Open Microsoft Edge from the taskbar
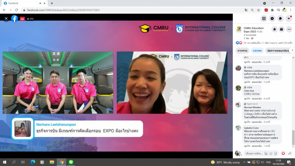295x166 pixels. [x=33, y=162]
